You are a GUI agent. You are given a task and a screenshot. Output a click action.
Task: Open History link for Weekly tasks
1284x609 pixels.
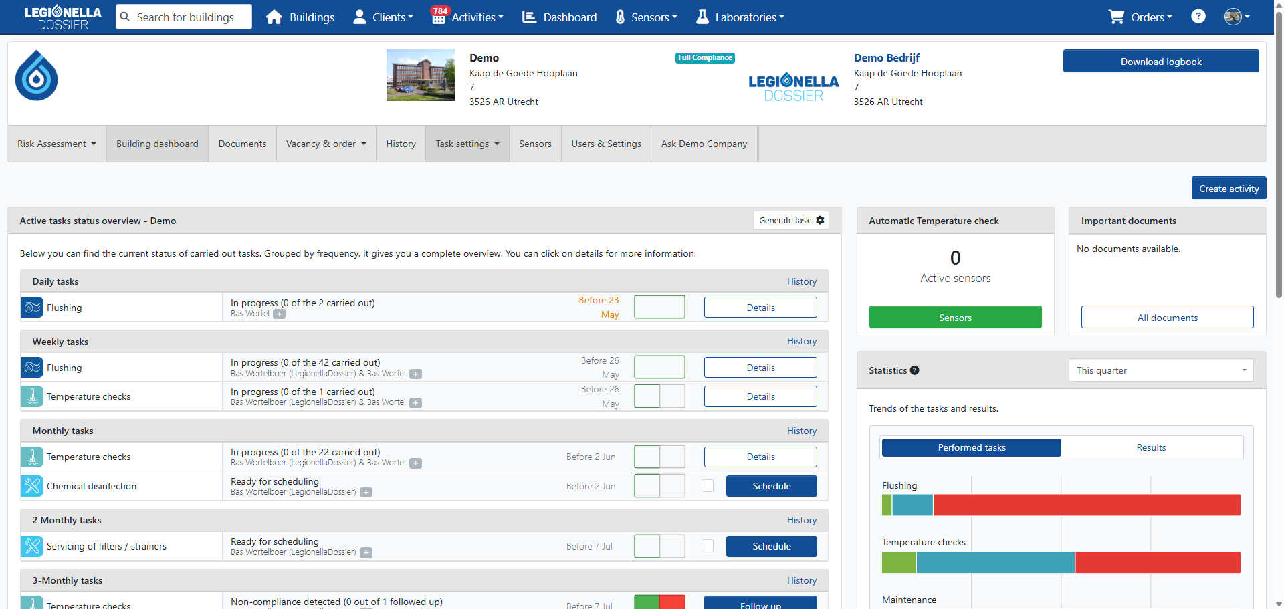(801, 341)
